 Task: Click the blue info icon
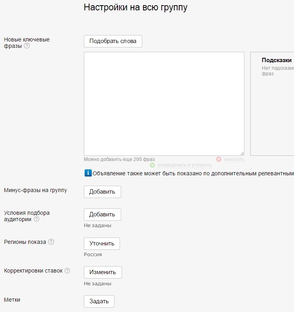coord(88,173)
